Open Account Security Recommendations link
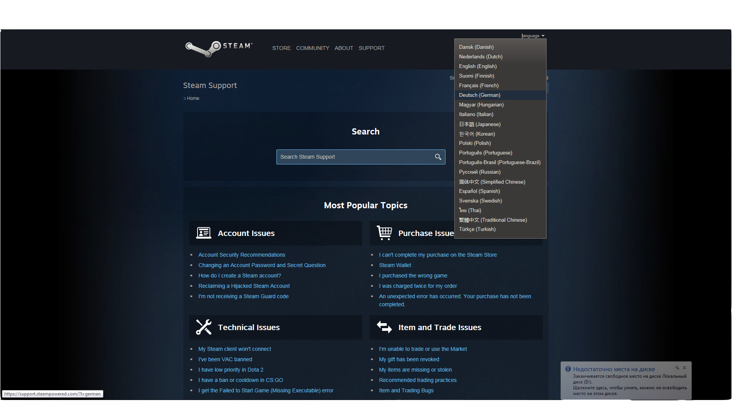The width and height of the screenshot is (738, 415). tap(241, 255)
